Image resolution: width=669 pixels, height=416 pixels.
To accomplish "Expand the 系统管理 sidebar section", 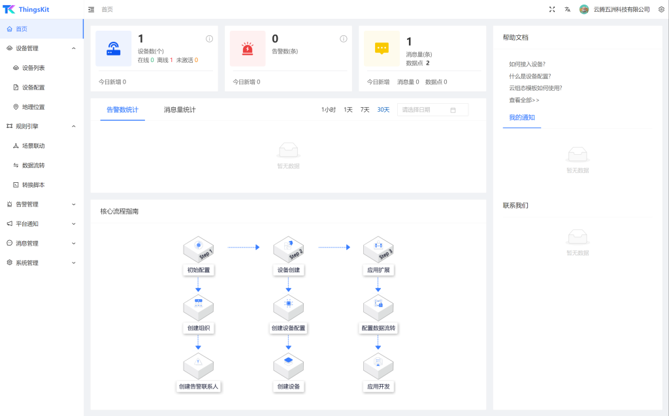I will pyautogui.click(x=73, y=263).
